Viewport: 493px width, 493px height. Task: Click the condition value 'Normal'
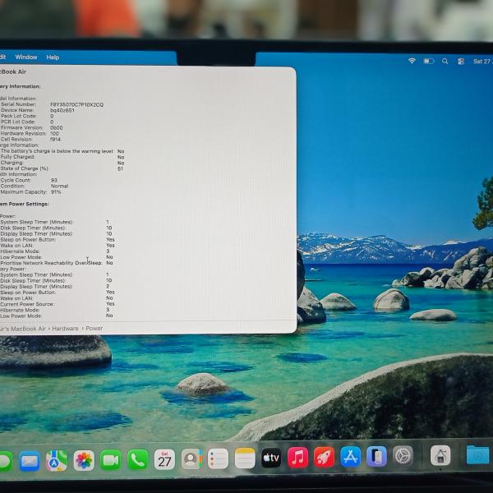[59, 187]
